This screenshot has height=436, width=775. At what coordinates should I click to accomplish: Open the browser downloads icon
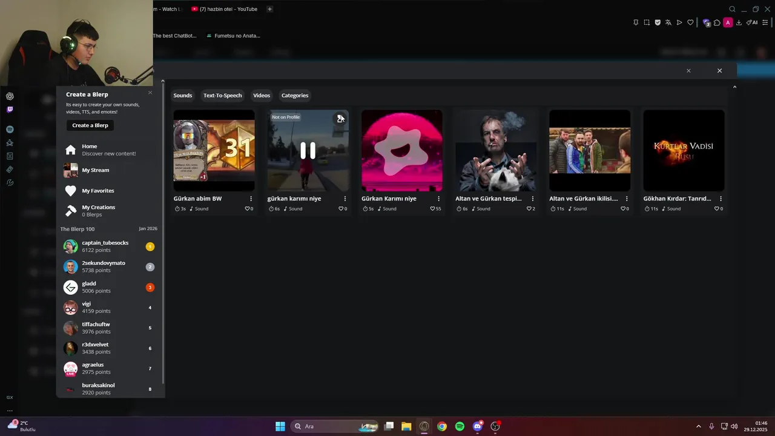(x=739, y=22)
